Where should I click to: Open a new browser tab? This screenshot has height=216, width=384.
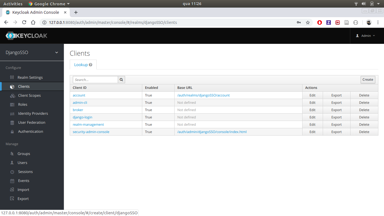click(76, 12)
